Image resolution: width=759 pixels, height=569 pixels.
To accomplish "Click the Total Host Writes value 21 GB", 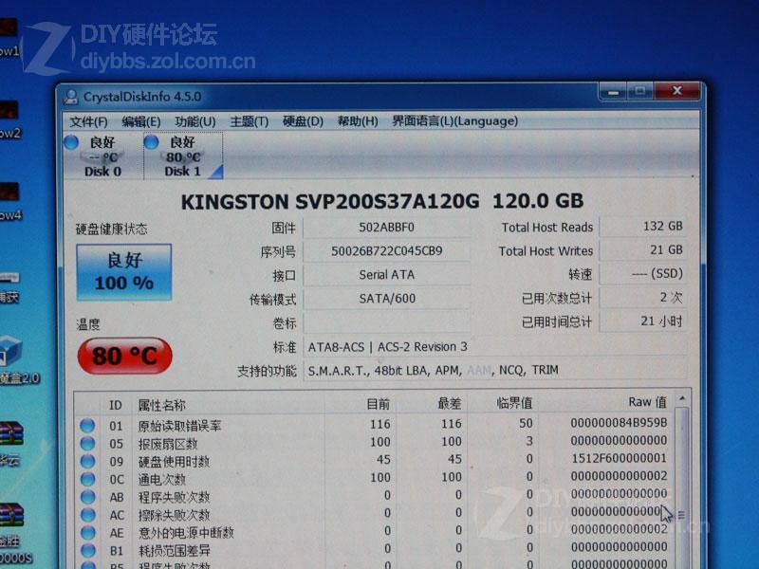I will [642, 250].
